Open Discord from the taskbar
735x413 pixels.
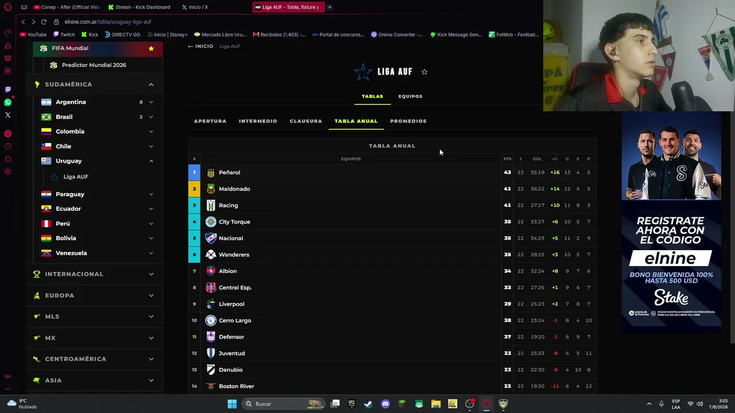pyautogui.click(x=385, y=404)
